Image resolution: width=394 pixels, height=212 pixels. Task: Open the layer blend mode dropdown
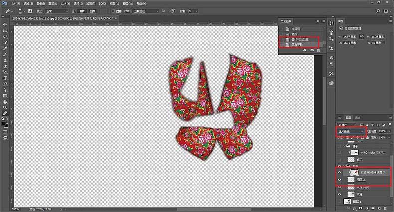point(350,131)
